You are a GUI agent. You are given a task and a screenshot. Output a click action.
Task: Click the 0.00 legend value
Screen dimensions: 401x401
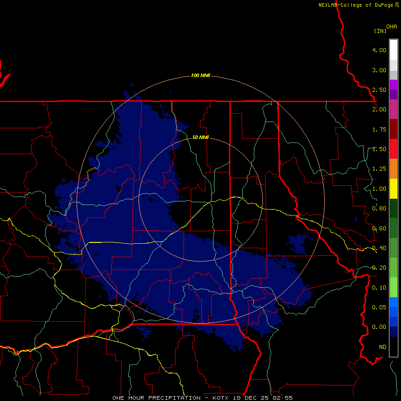click(379, 327)
